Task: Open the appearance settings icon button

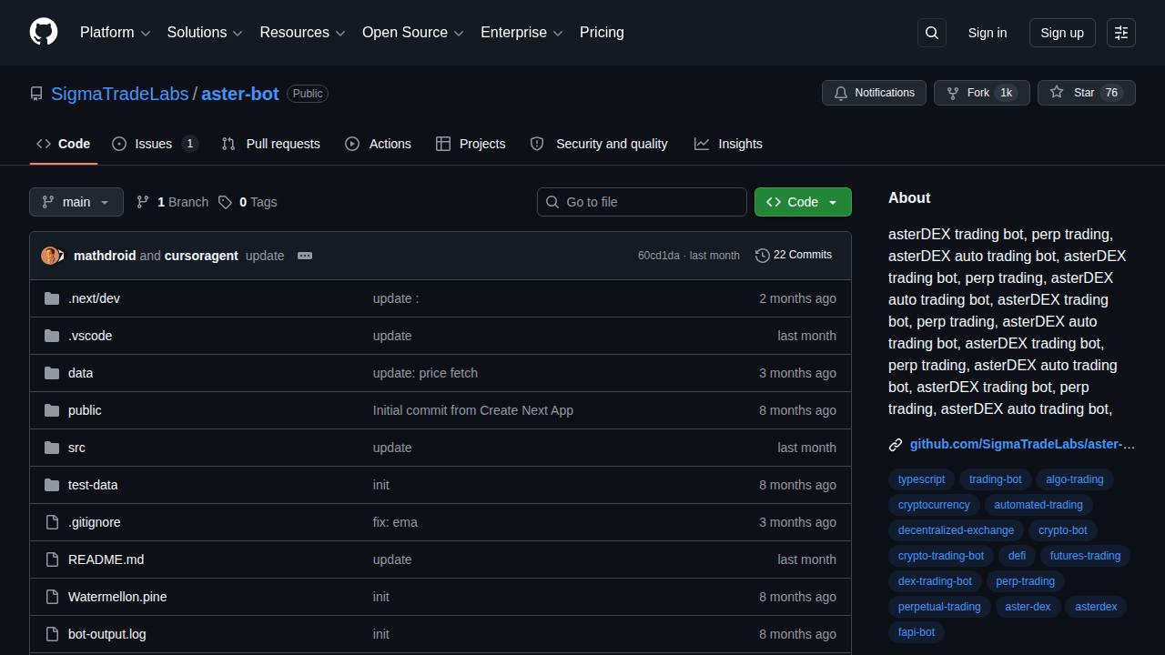Action: coord(1121,33)
